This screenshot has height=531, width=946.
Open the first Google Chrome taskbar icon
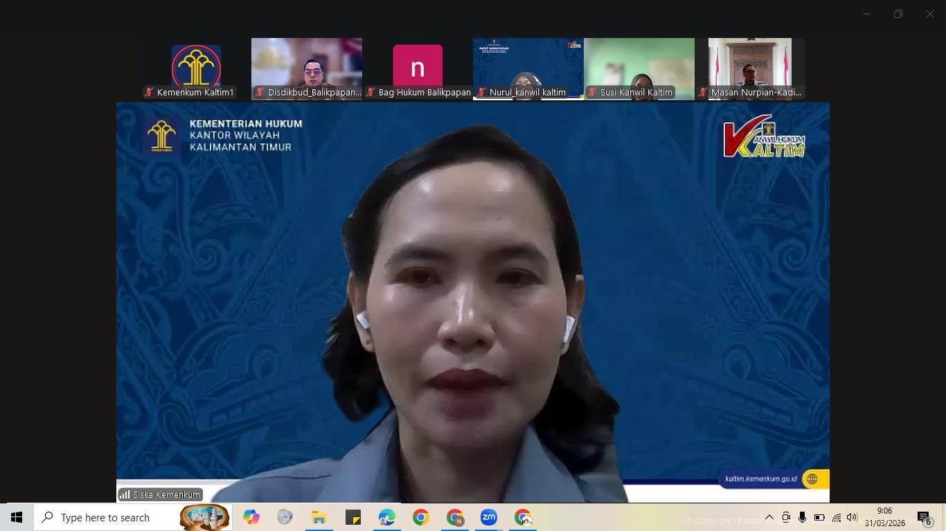click(x=420, y=517)
